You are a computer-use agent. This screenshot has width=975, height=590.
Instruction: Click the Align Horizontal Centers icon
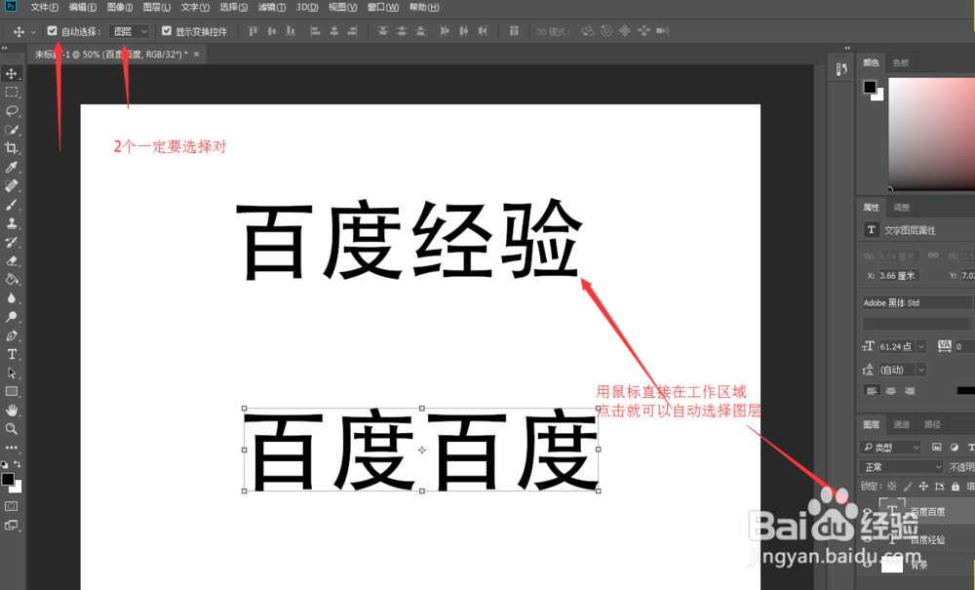pyautogui.click(x=333, y=30)
